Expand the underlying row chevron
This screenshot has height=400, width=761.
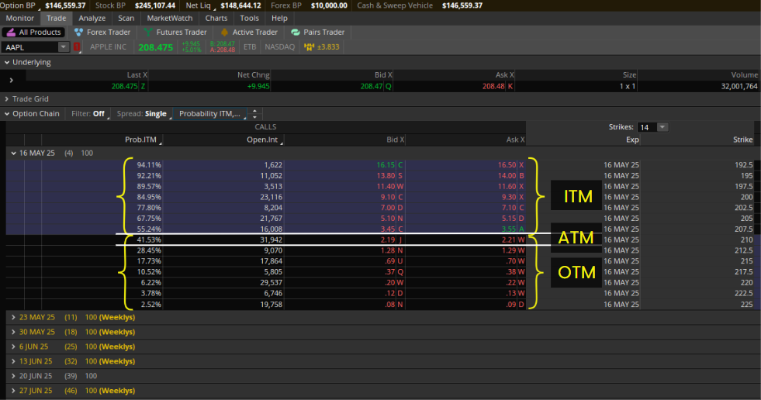11,81
